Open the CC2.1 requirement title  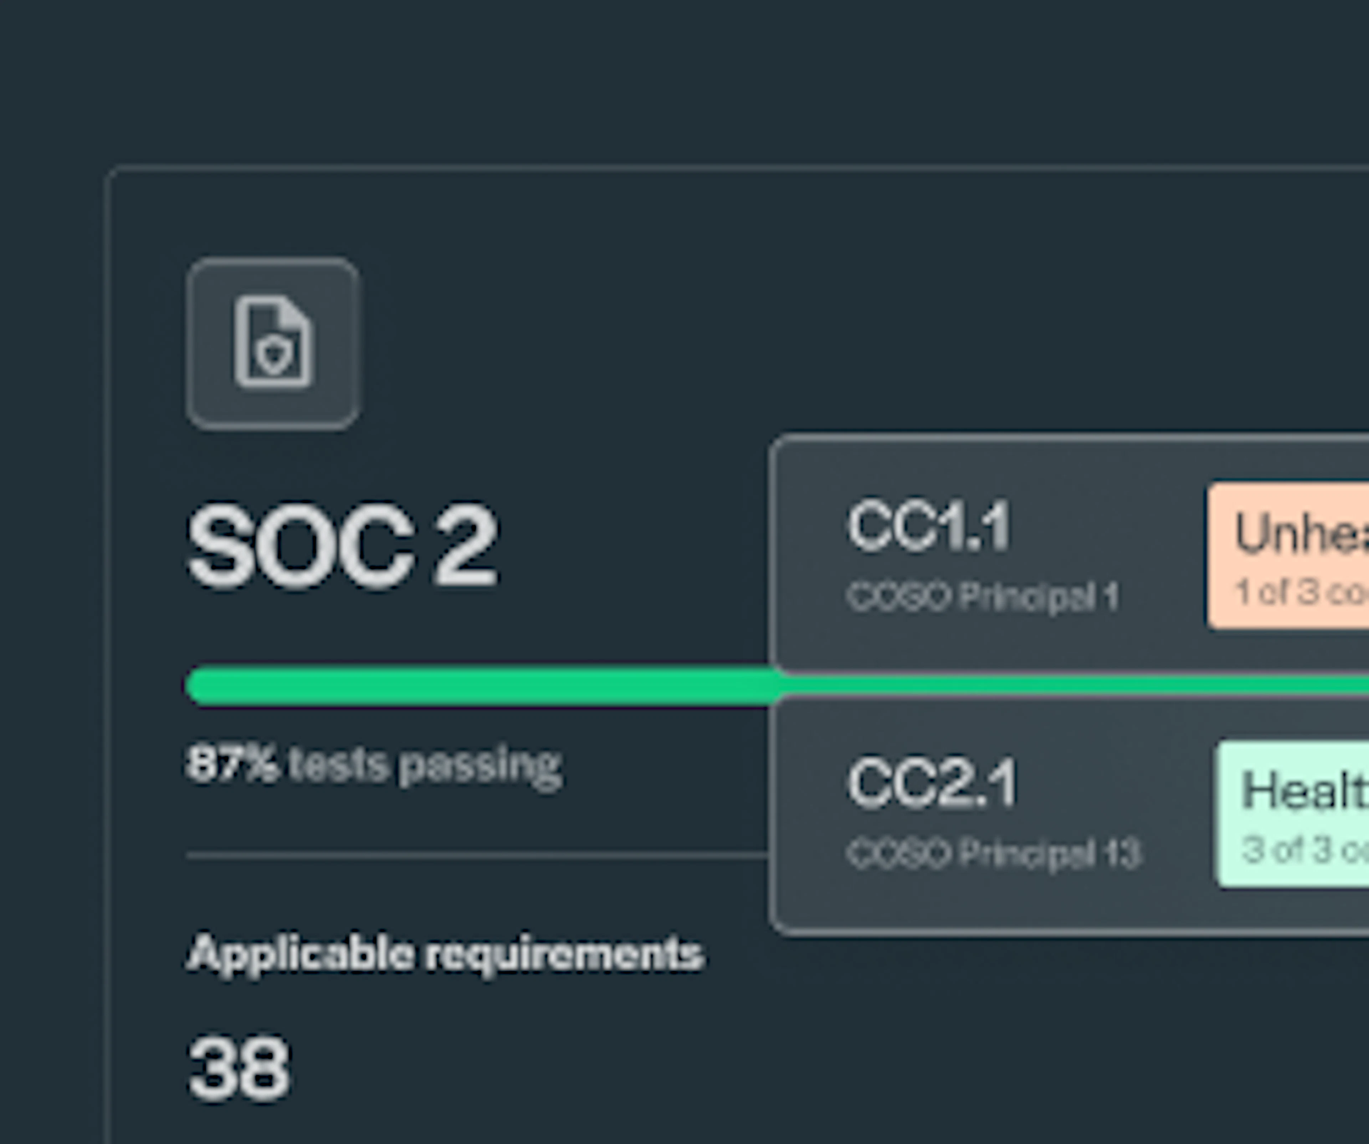point(932,783)
